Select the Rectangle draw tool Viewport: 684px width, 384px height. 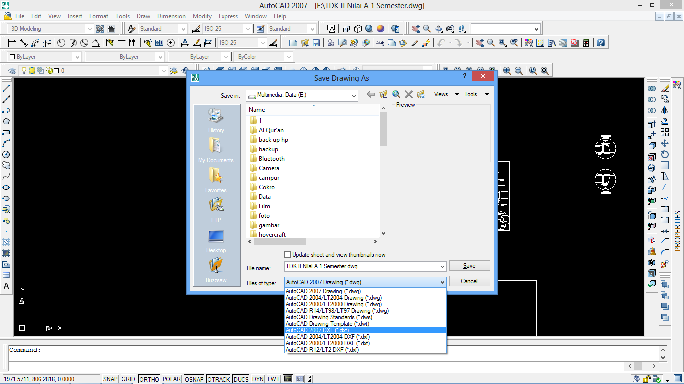(6, 132)
